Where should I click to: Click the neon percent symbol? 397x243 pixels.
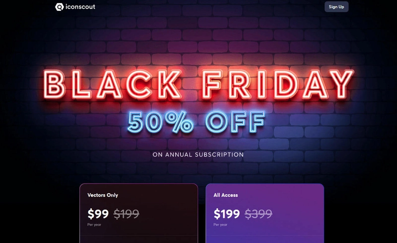pyautogui.click(x=180, y=122)
